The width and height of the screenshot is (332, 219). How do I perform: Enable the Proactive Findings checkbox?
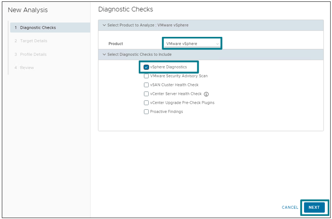point(146,112)
